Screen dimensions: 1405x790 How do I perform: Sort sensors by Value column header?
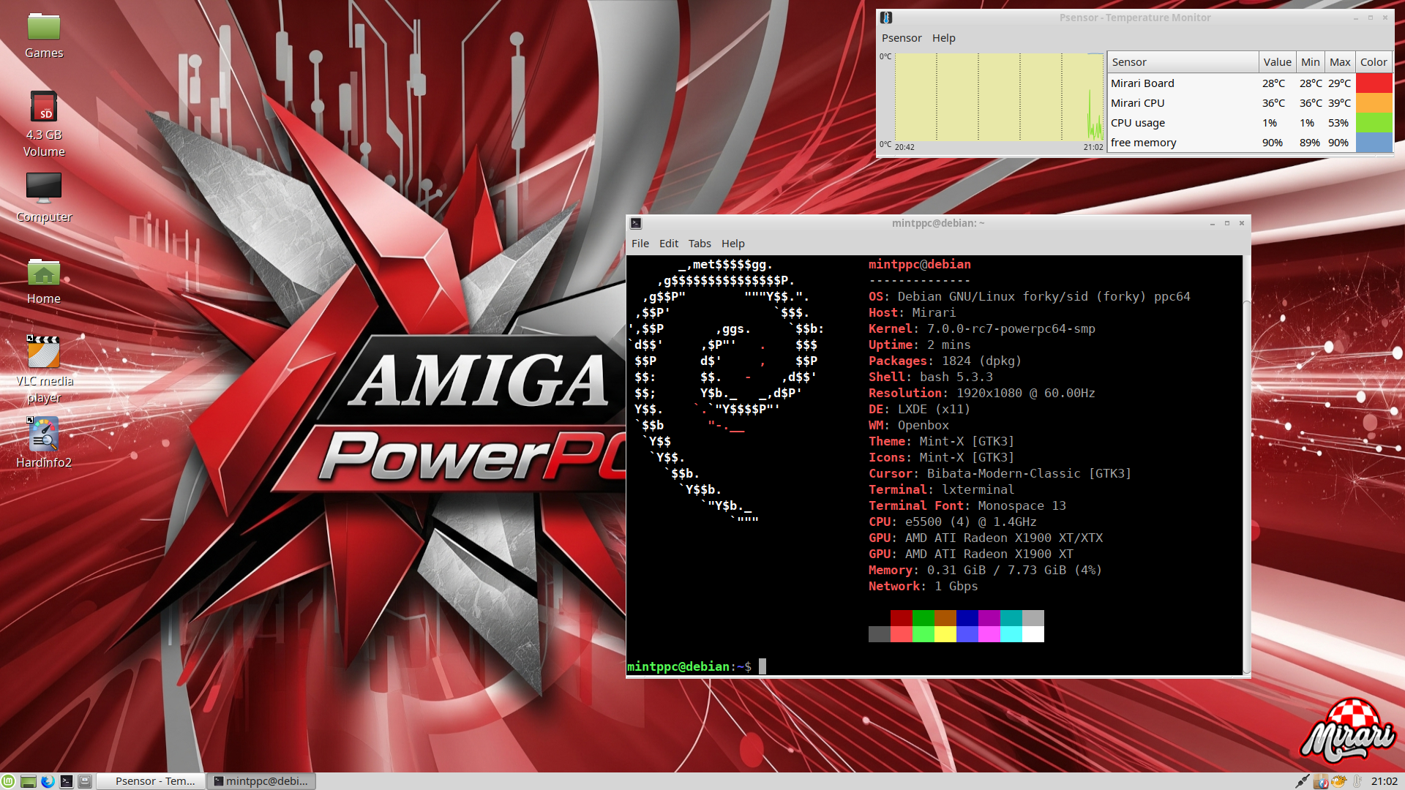point(1277,62)
